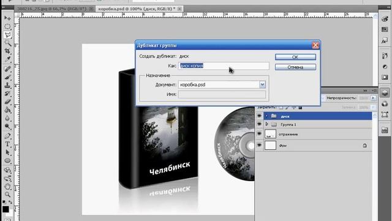The width and height of the screenshot is (392, 221).
Task: Select the Paint Bucket tool
Action: [7, 110]
